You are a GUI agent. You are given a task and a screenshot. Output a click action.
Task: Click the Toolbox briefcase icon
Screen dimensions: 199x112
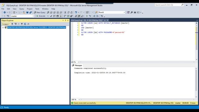coord(135,12)
